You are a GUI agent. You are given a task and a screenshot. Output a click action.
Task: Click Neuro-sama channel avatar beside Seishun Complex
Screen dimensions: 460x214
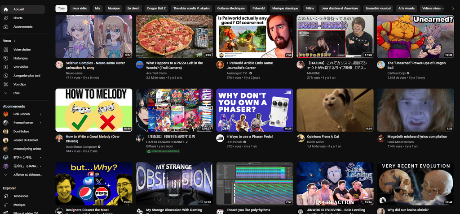[x=59, y=64]
